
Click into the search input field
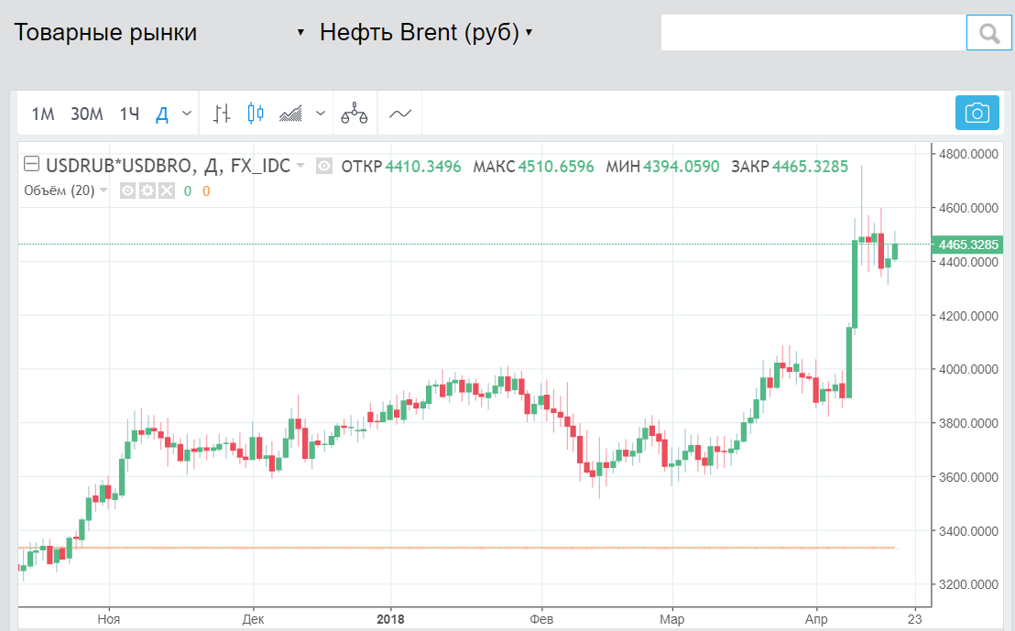[x=813, y=34]
